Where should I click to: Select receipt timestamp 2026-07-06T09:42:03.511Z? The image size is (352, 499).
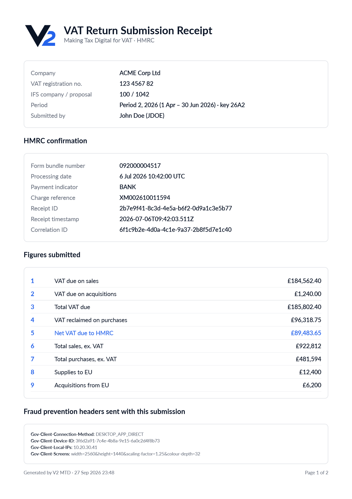tap(157, 219)
